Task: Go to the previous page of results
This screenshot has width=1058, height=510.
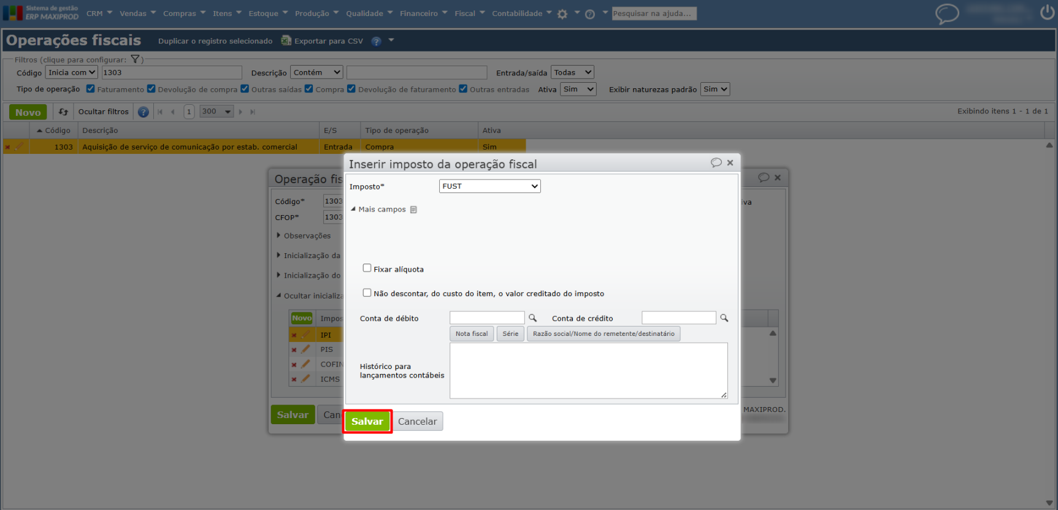Action: [173, 112]
